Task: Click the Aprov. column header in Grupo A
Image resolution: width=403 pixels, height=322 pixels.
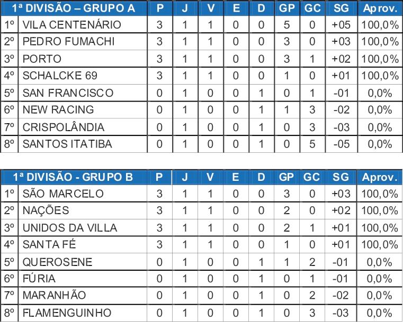Action: (x=380, y=8)
